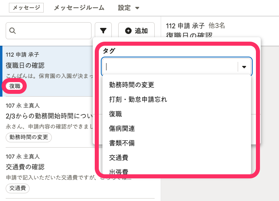Image resolution: width=279 pixels, height=201 pixels.
Task: Switch to メッセージルーム tab
Action: (79, 8)
